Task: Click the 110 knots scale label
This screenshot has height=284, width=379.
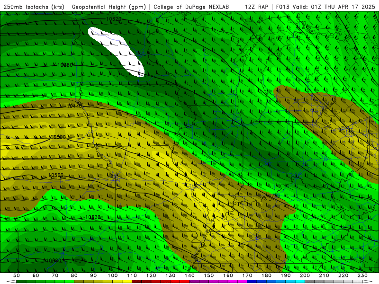Action: (132, 275)
